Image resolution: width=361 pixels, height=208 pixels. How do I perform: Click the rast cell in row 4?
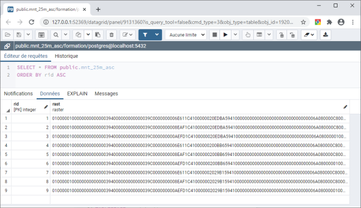tap(200, 146)
